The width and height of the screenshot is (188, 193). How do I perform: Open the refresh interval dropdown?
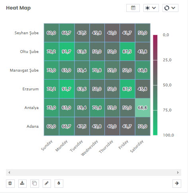pyautogui.click(x=170, y=8)
